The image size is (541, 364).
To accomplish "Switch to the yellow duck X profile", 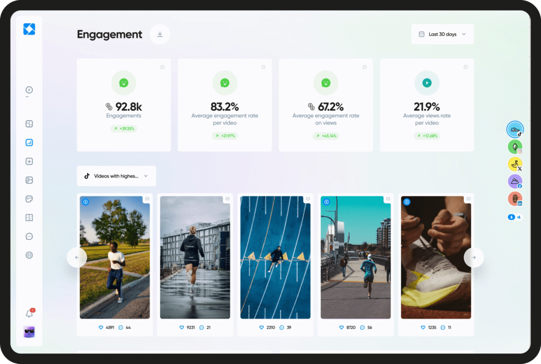I will (x=515, y=164).
